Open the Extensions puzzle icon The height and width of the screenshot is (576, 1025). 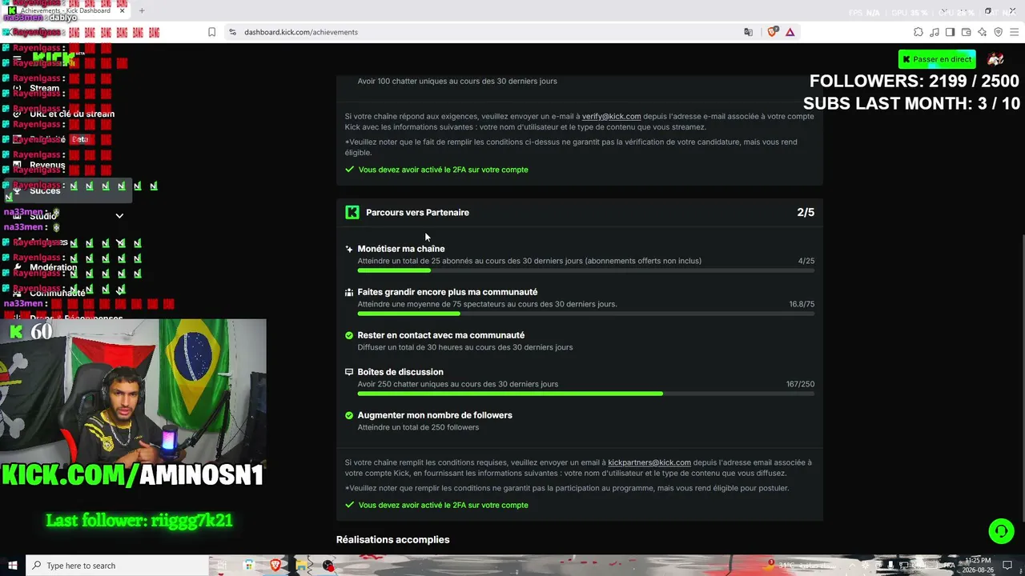918,32
